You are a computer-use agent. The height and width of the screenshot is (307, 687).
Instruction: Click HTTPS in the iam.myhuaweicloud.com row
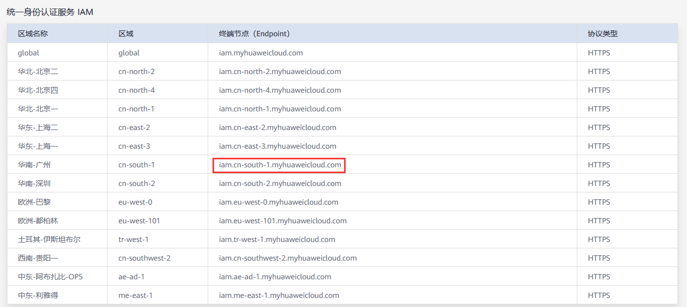(599, 53)
